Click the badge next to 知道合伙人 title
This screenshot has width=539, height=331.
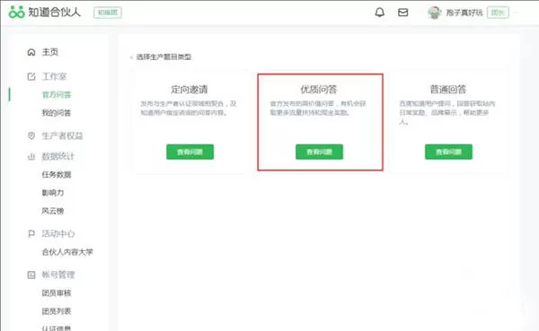coord(108,13)
